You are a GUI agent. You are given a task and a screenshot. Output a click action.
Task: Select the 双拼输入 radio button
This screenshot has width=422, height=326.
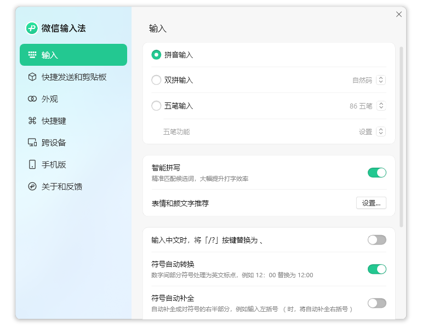156,80
